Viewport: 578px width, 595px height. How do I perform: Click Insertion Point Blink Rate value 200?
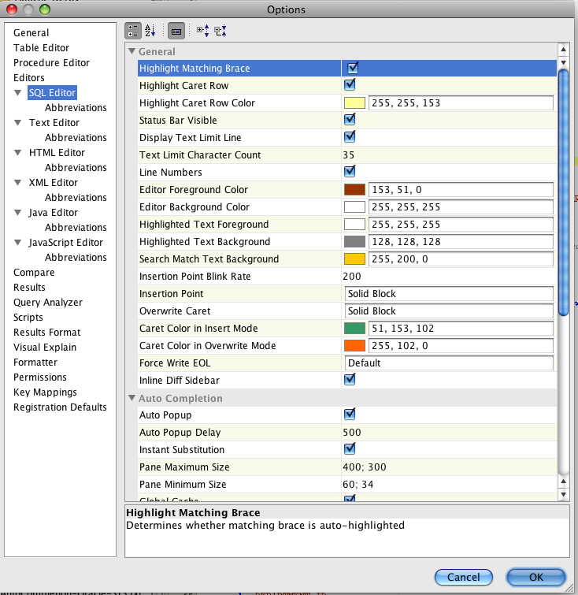click(x=352, y=277)
